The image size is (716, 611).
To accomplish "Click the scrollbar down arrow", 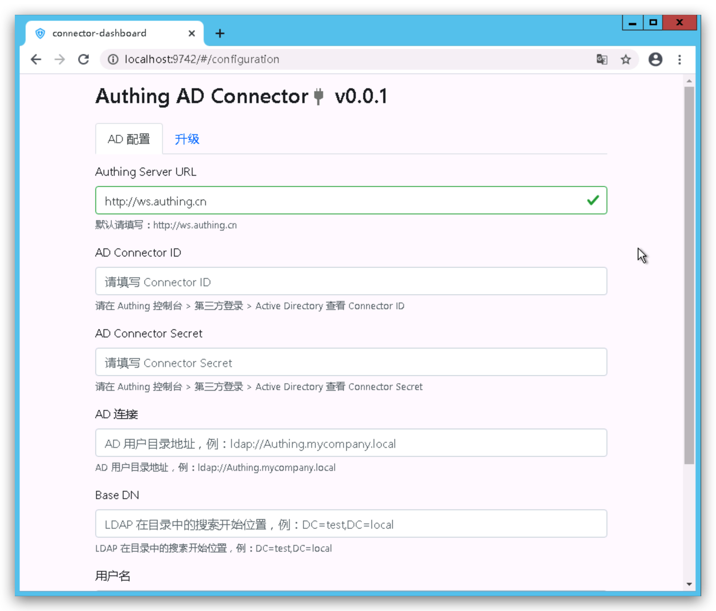I will tap(689, 584).
